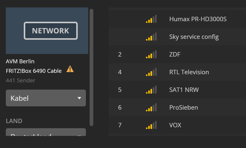Open the Kabel dropdown
The width and height of the screenshot is (246, 148).
(x=46, y=98)
